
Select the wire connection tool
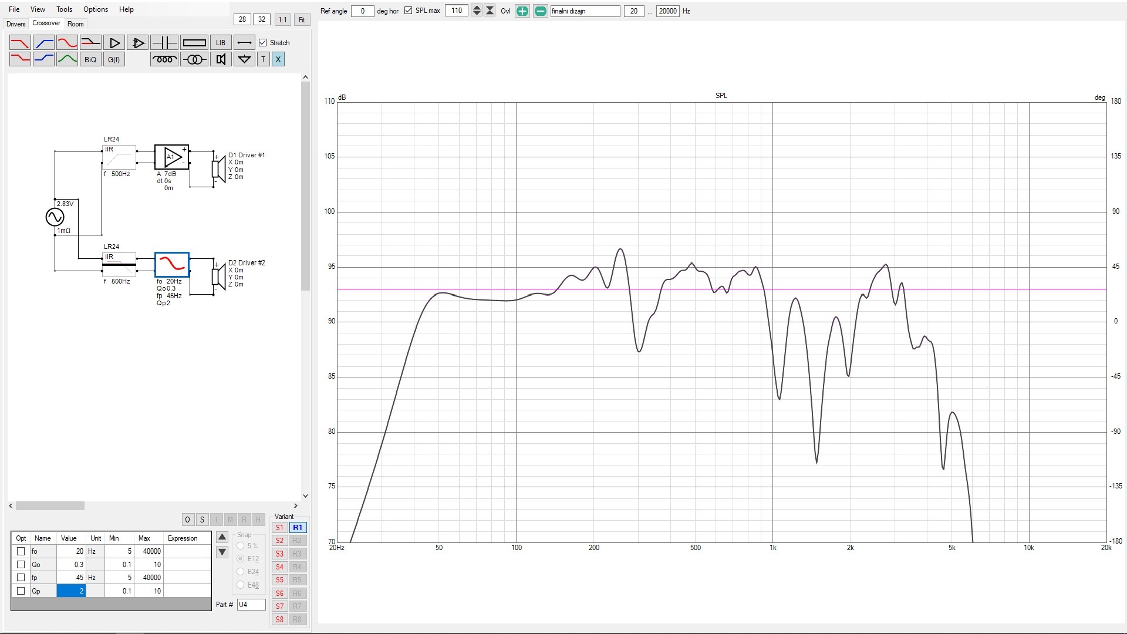click(244, 43)
